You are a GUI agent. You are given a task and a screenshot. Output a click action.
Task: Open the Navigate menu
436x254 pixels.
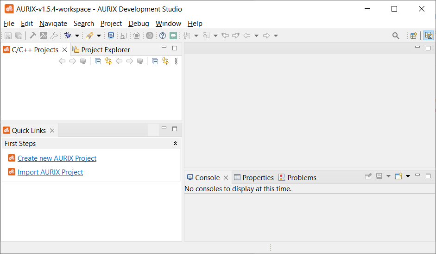(x=53, y=24)
